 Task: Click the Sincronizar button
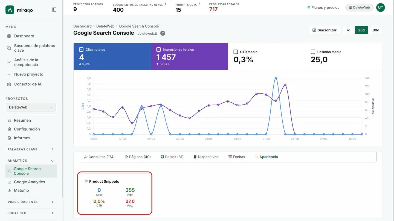pyautogui.click(x=325, y=30)
